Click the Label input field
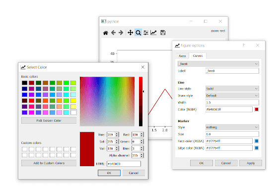This screenshot has height=186, width=277. pos(232,71)
